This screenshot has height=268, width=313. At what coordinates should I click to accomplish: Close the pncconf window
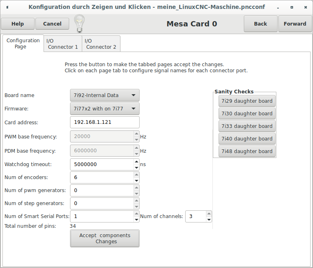pos(305,7)
